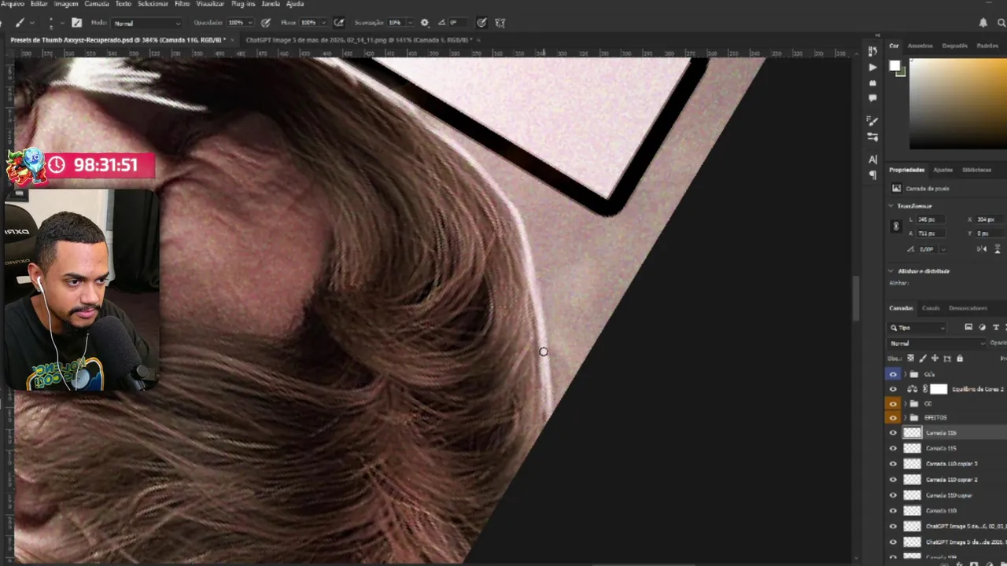Open the brush settings panel icon

[76, 23]
